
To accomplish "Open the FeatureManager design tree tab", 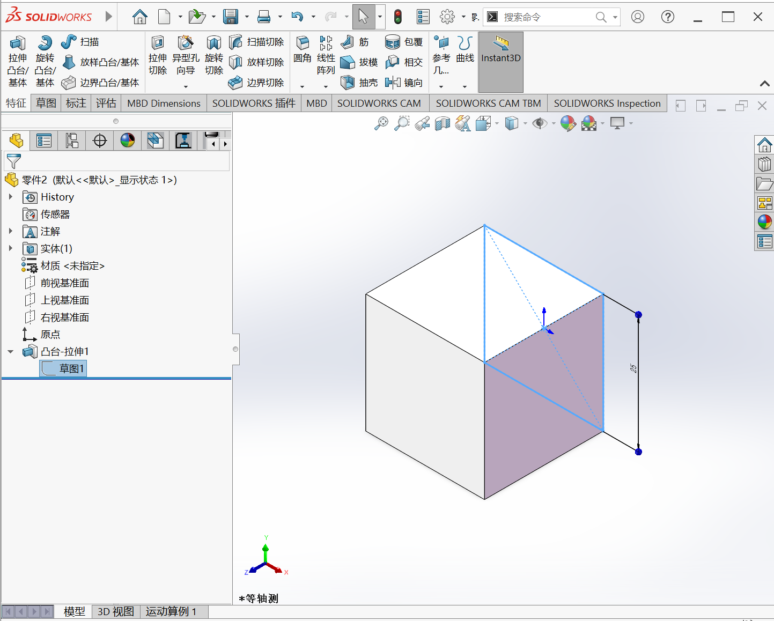I will point(16,141).
